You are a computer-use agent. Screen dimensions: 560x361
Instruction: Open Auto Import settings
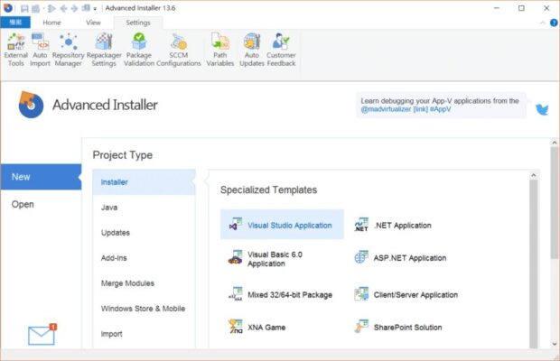tap(40, 50)
